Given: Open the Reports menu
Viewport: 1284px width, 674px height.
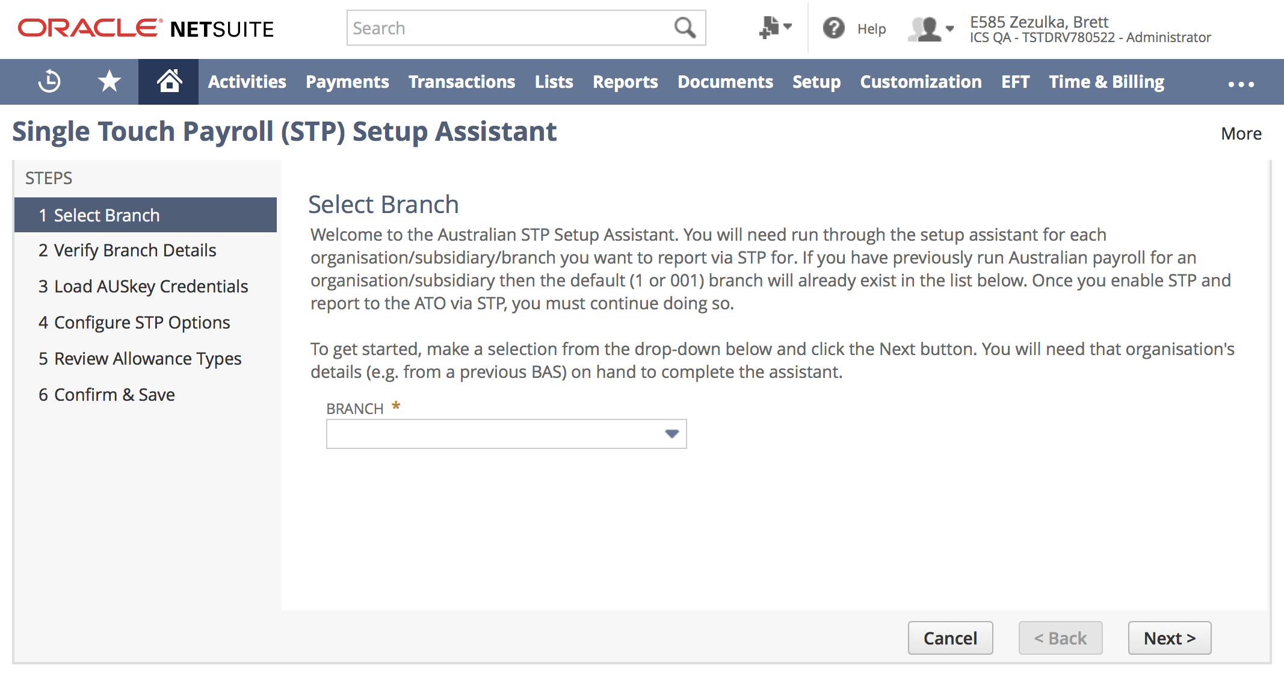Looking at the screenshot, I should (x=625, y=81).
